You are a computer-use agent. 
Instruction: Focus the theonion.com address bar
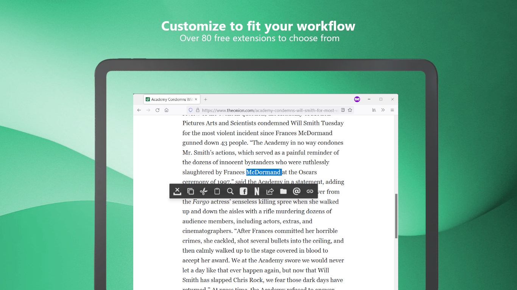(x=270, y=110)
